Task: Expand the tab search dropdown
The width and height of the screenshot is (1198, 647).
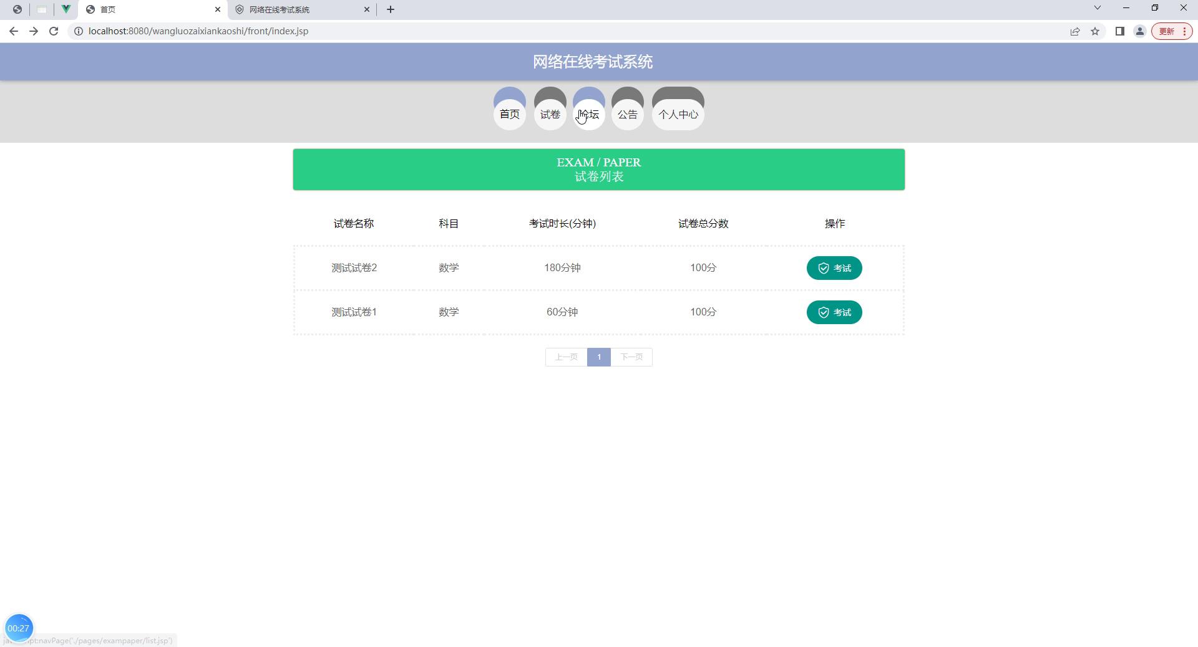Action: pyautogui.click(x=1098, y=8)
